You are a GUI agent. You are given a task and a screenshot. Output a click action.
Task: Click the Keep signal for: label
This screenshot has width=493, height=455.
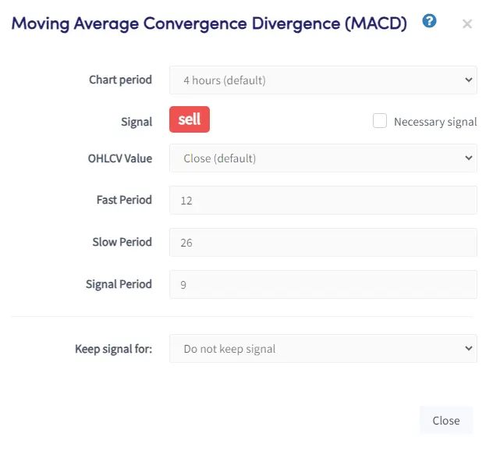coord(114,349)
